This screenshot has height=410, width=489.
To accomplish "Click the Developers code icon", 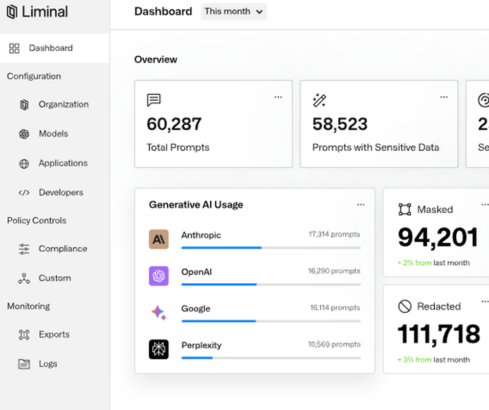I will click(x=24, y=192).
